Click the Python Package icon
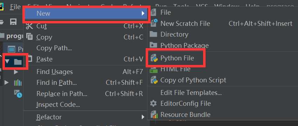This screenshot has width=298, height=126. point(153,45)
